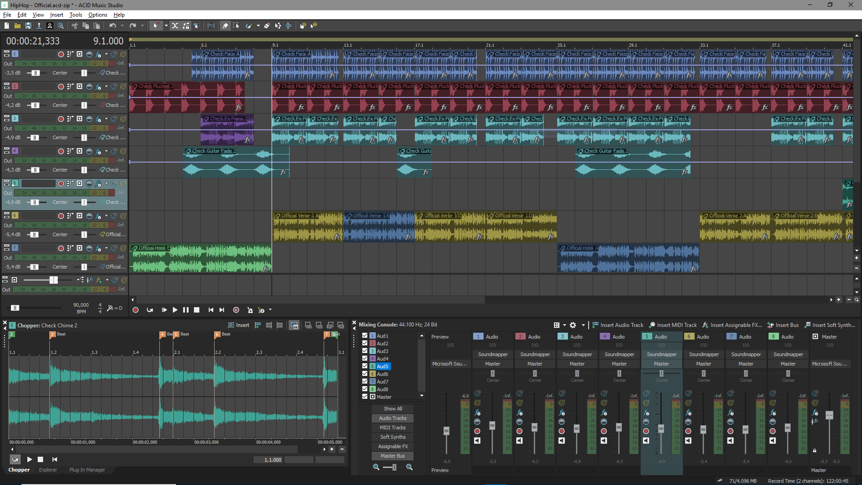This screenshot has width=862, height=485.
Task: Open the FX chain dropdown on track 3
Action: pos(106,119)
